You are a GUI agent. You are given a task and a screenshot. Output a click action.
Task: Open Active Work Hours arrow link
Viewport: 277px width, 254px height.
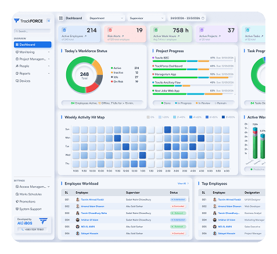pos(178,36)
